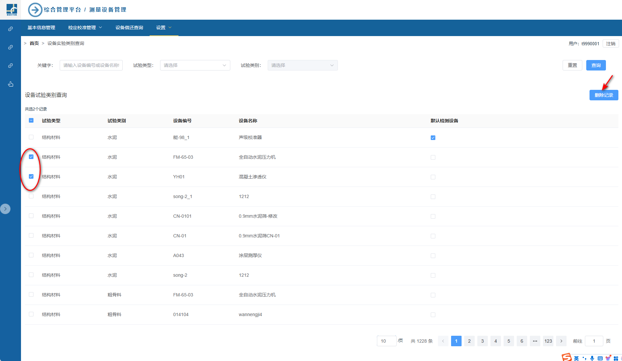The width and height of the screenshot is (622, 361).
Task: Focus the 关键字 keyword input field
Action: click(x=91, y=65)
